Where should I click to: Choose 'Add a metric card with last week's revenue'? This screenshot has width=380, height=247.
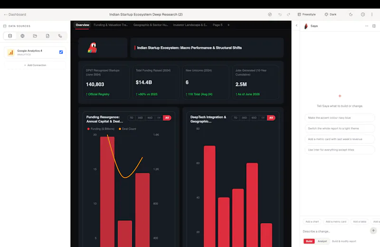340,139
